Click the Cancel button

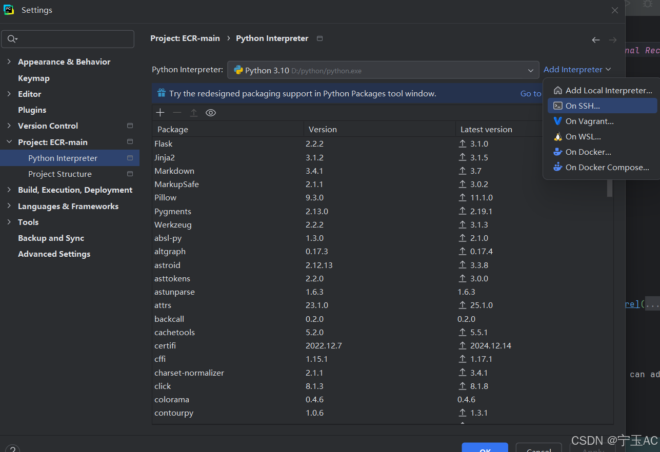click(x=539, y=447)
